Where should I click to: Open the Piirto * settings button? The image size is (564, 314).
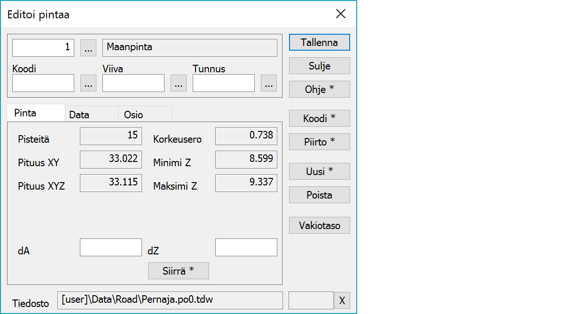point(319,142)
